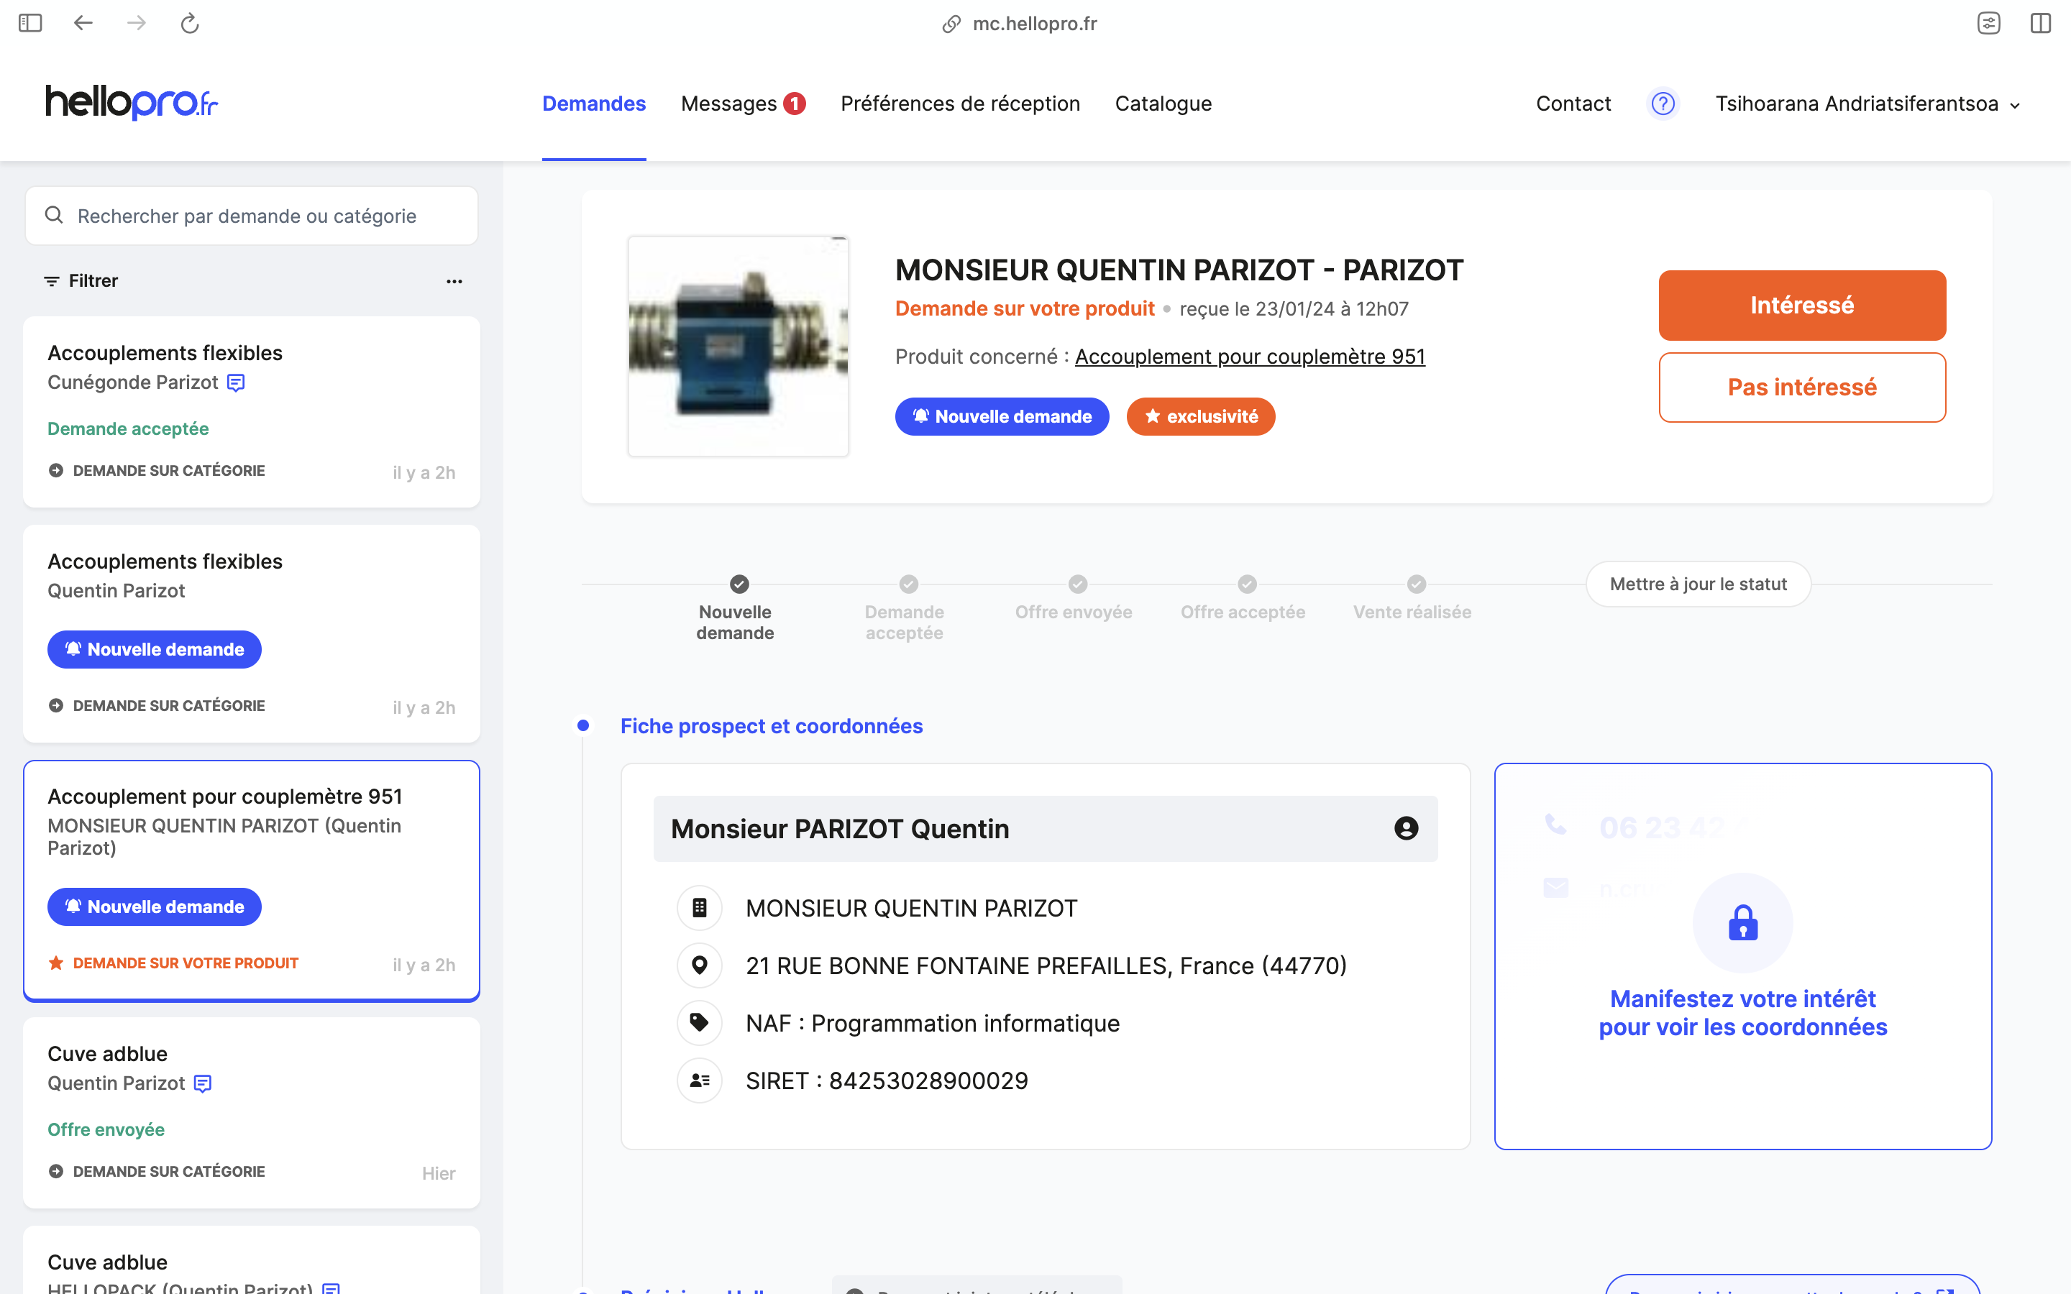The width and height of the screenshot is (2071, 1294).
Task: Click the Intéressé button
Action: point(1802,306)
